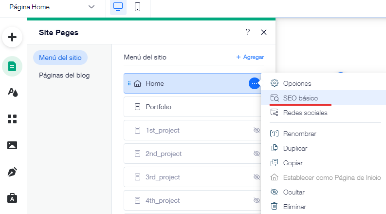Toggle visibility of 1st_project page
Viewport: 386px width, 214px height.
(x=257, y=130)
